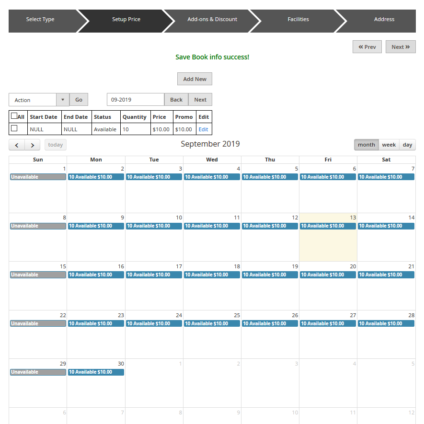Open the Setup Price step tab
424x424 pixels.
126,20
